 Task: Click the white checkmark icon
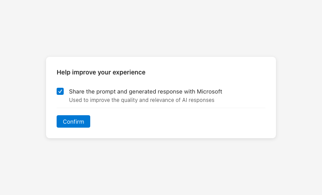(60, 91)
